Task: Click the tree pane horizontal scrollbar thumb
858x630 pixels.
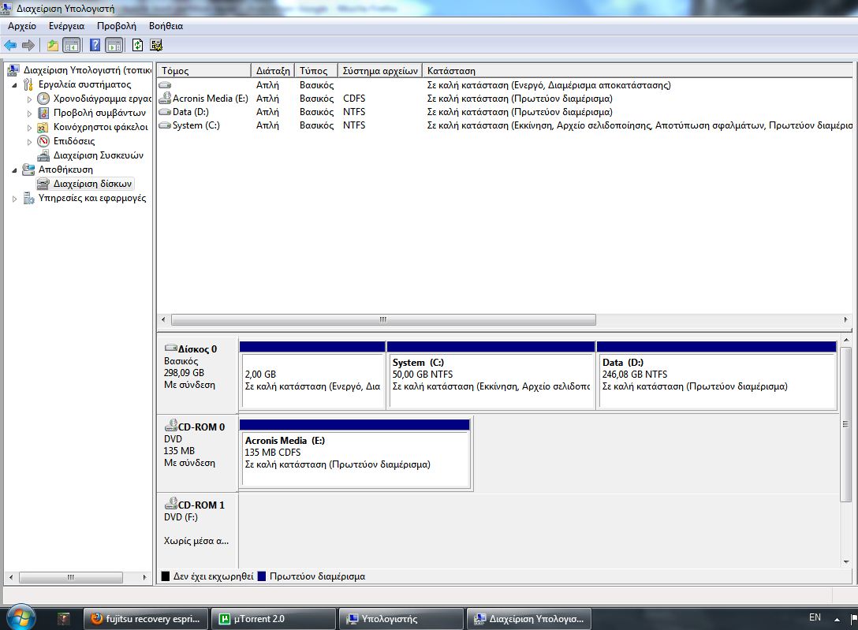Action: [x=71, y=577]
